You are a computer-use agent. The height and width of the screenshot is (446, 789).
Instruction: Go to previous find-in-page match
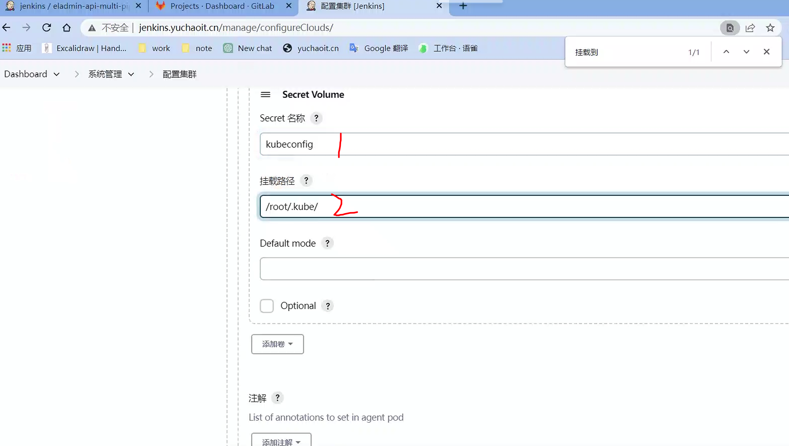(726, 52)
